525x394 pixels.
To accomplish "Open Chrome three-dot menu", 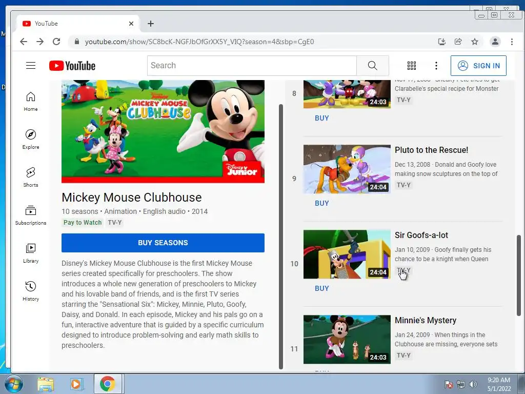I will point(512,42).
